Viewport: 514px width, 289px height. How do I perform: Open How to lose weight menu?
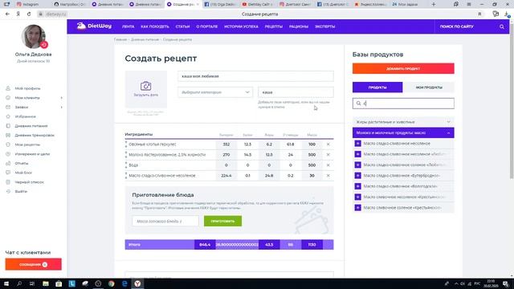(155, 26)
